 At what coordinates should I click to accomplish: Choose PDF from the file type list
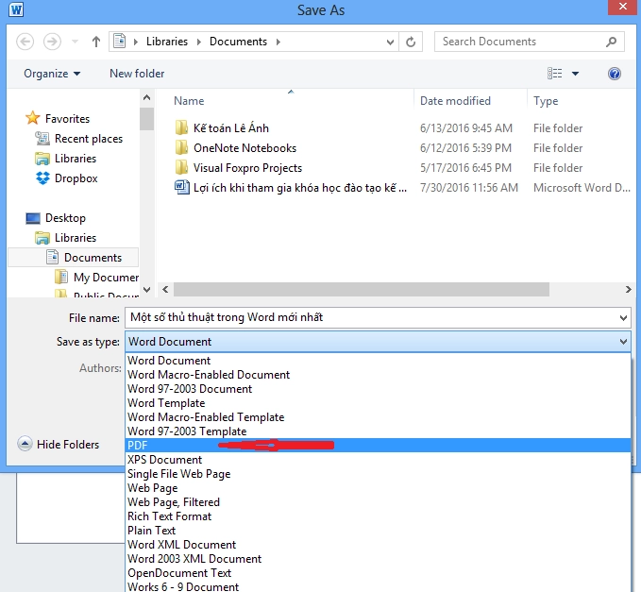tap(139, 446)
